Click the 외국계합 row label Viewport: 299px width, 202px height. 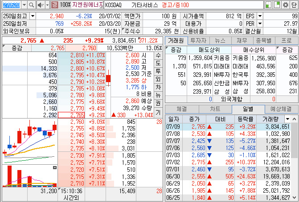pyautogui.click(x=232, y=99)
